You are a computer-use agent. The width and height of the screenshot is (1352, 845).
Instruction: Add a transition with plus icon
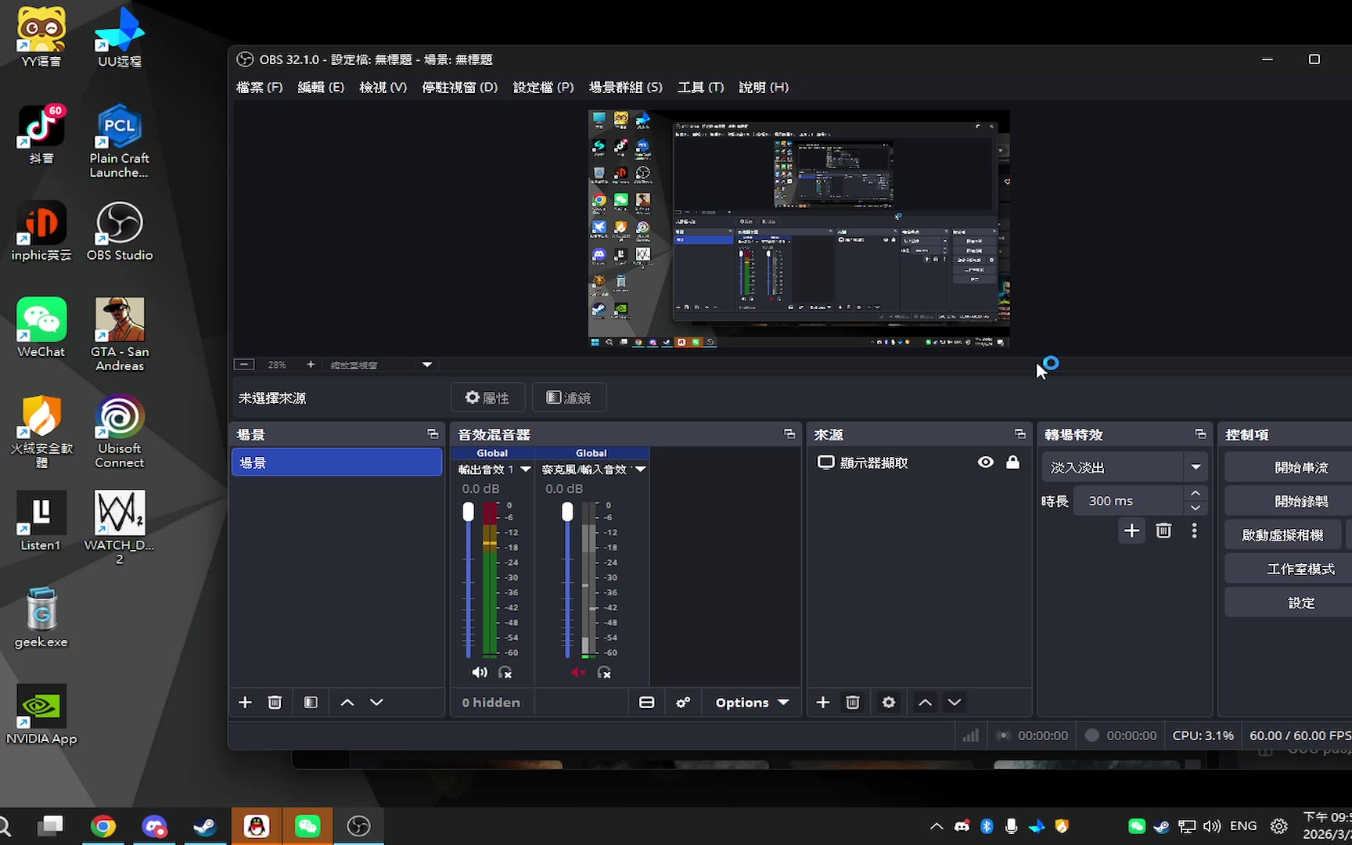(1131, 531)
